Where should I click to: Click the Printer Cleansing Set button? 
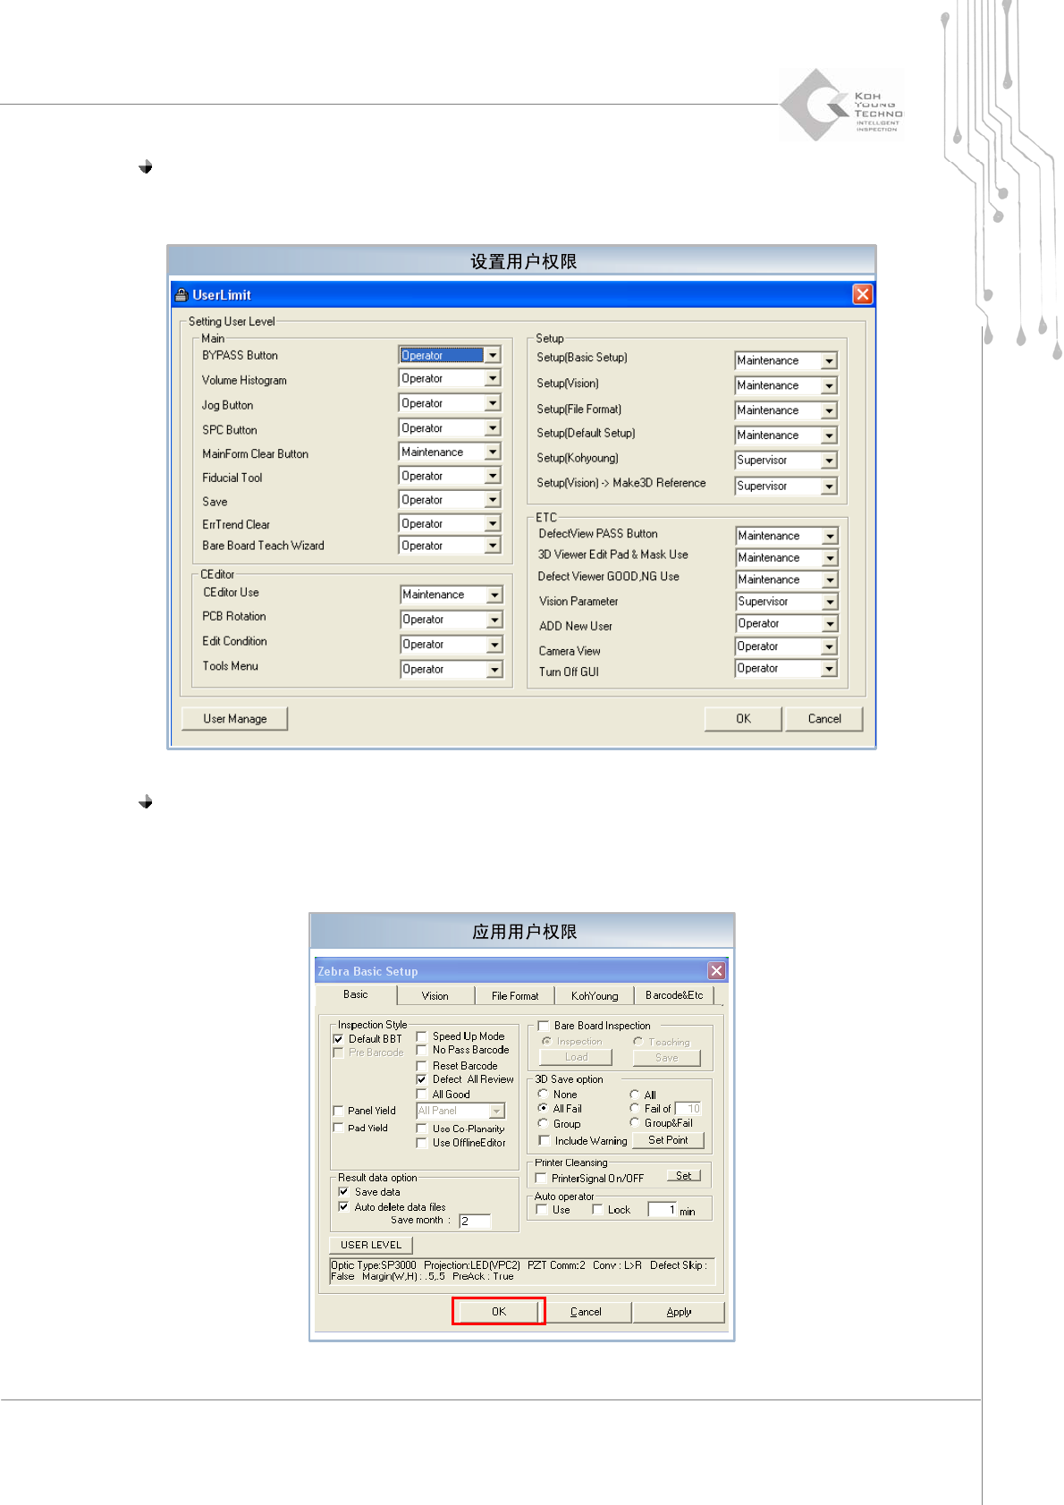(x=683, y=1176)
